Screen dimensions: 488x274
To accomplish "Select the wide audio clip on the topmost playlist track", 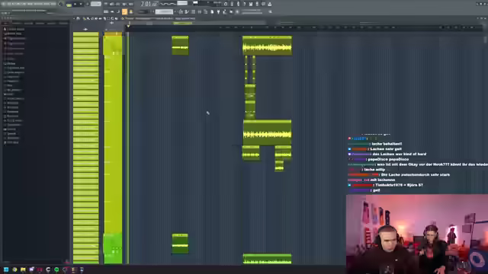I will point(267,46).
